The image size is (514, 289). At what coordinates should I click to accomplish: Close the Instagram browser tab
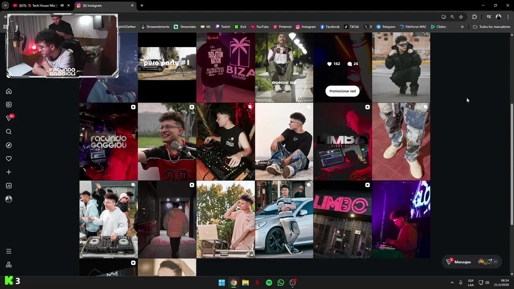coord(132,6)
